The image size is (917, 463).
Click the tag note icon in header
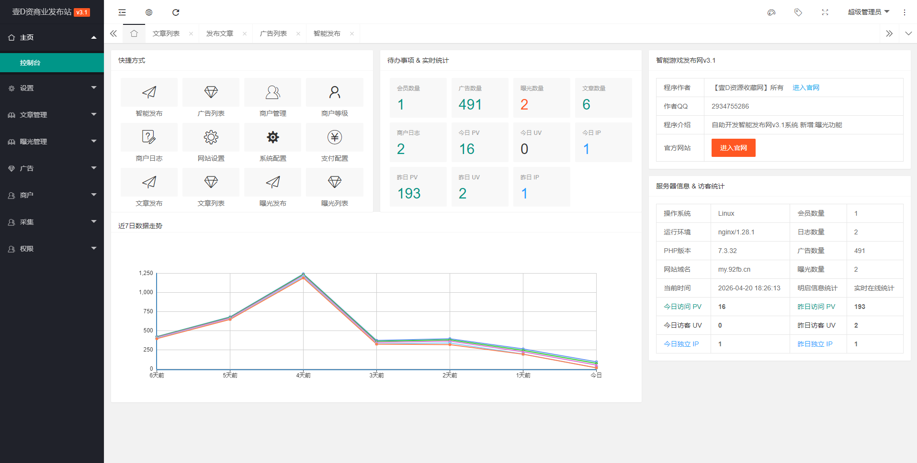click(x=798, y=12)
